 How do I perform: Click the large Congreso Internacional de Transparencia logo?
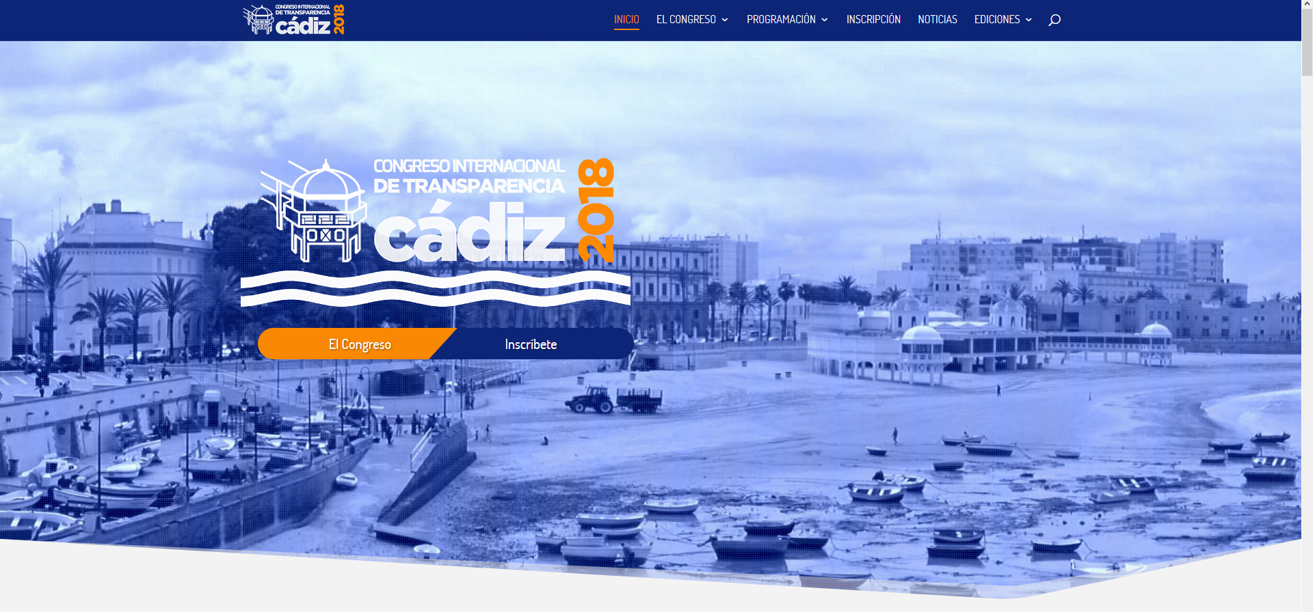tap(435, 232)
